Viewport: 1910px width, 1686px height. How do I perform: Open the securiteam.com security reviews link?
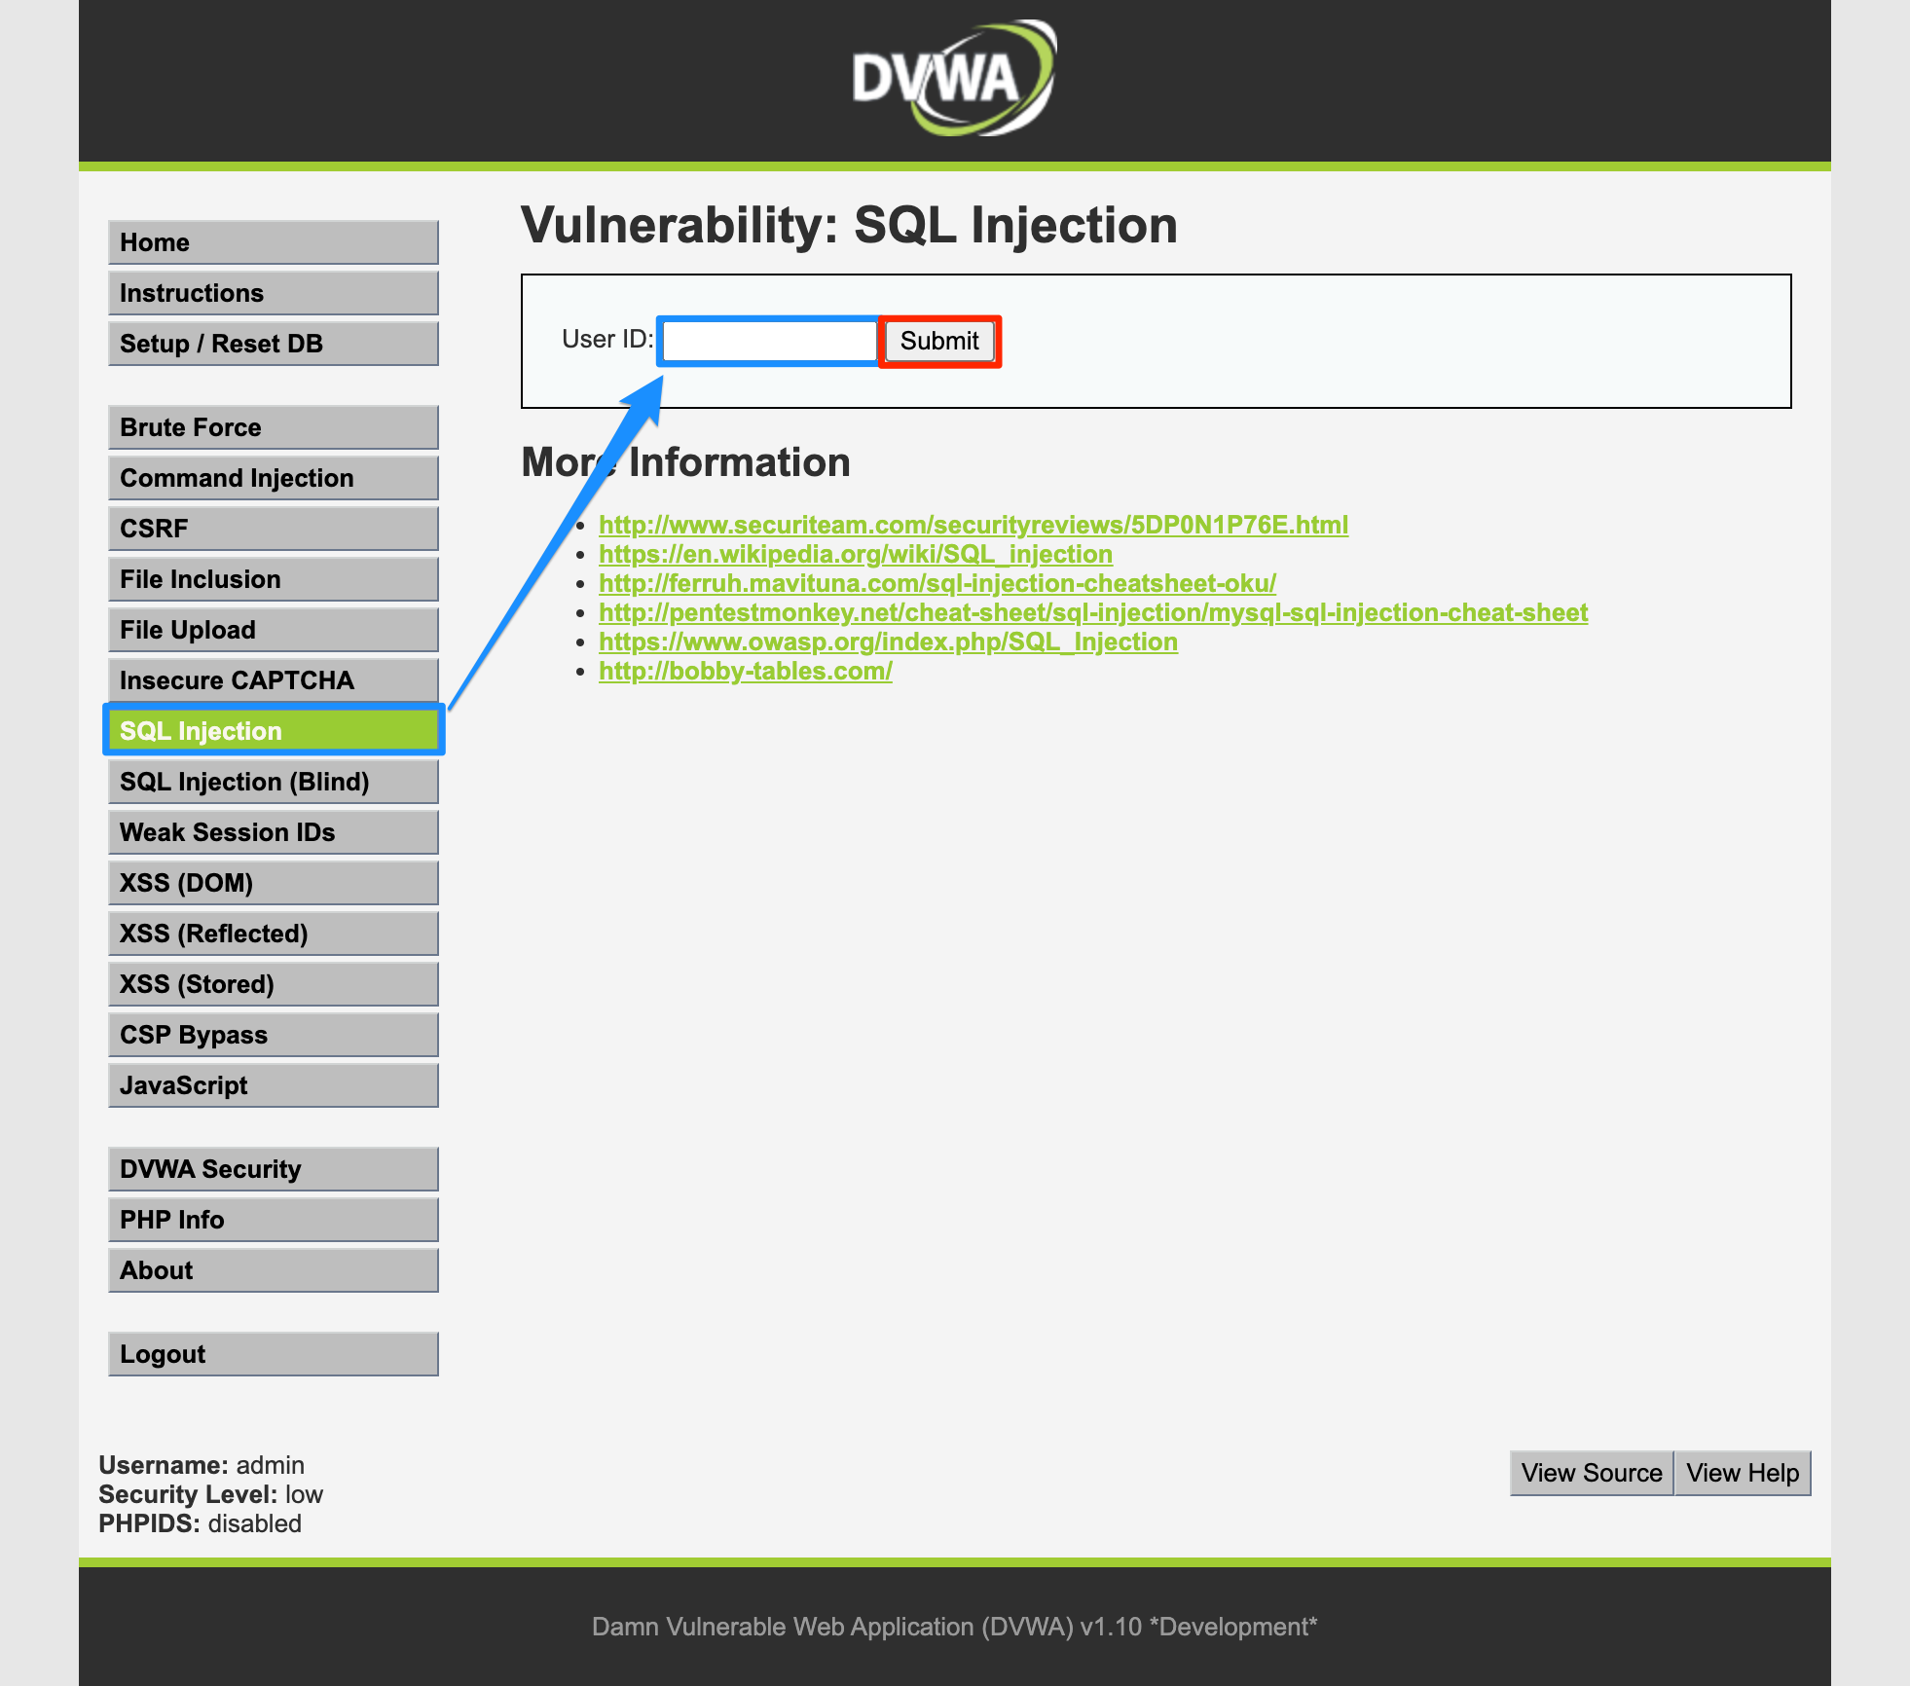tap(973, 525)
